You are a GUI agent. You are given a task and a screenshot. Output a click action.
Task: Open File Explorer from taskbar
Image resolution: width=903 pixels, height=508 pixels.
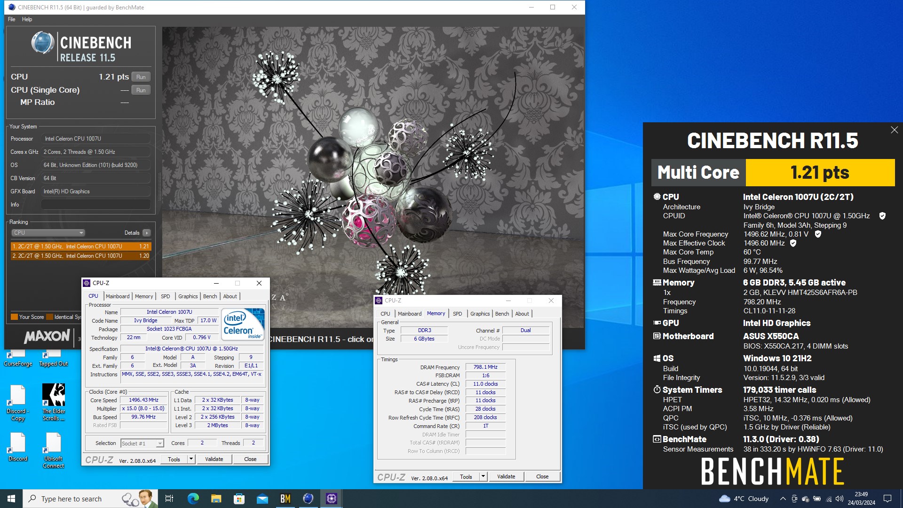click(x=216, y=499)
